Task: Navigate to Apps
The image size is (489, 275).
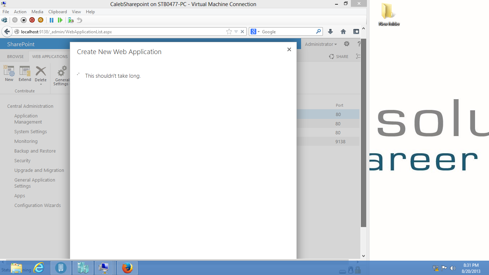Action: pyautogui.click(x=20, y=196)
